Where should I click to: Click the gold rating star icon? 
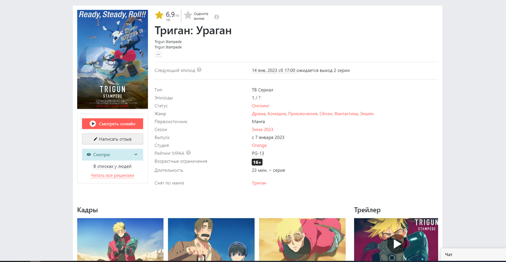(159, 16)
